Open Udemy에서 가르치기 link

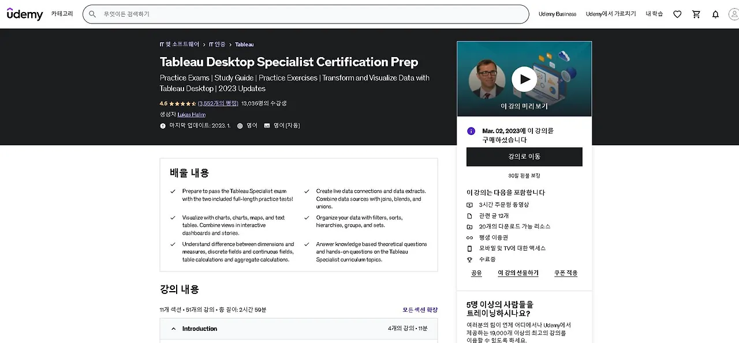point(611,14)
